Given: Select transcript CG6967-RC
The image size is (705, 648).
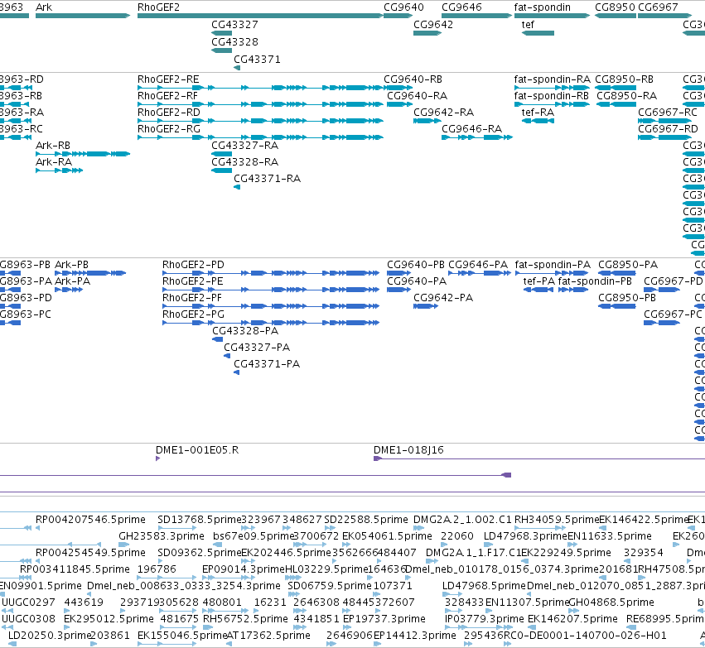Looking at the screenshot, I should [x=668, y=113].
